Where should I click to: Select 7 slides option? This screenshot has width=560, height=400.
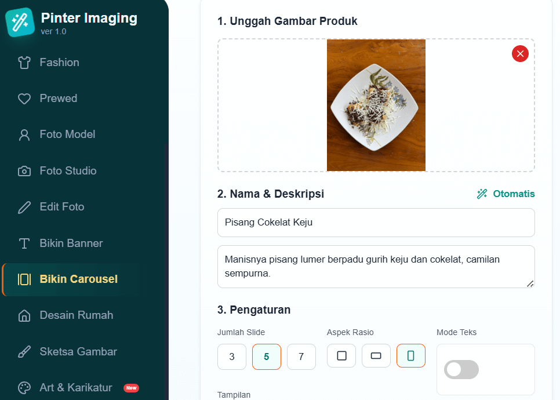click(x=301, y=357)
